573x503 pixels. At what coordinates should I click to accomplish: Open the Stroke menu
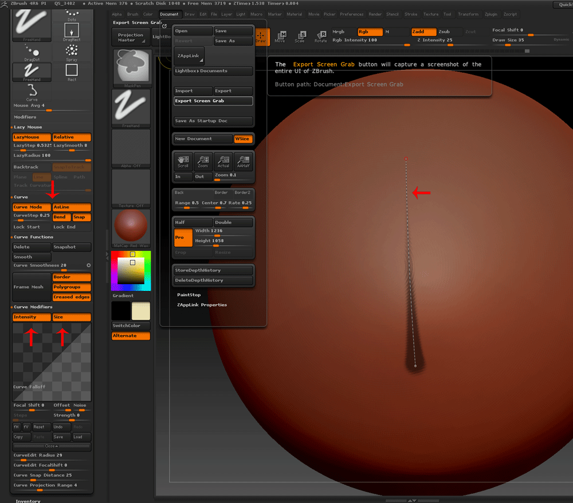[411, 15]
